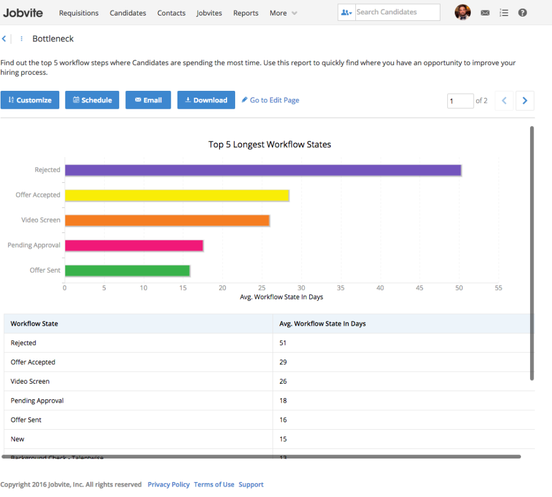The height and width of the screenshot is (497, 552).
Task: Click your profile avatar photo
Action: tap(463, 12)
